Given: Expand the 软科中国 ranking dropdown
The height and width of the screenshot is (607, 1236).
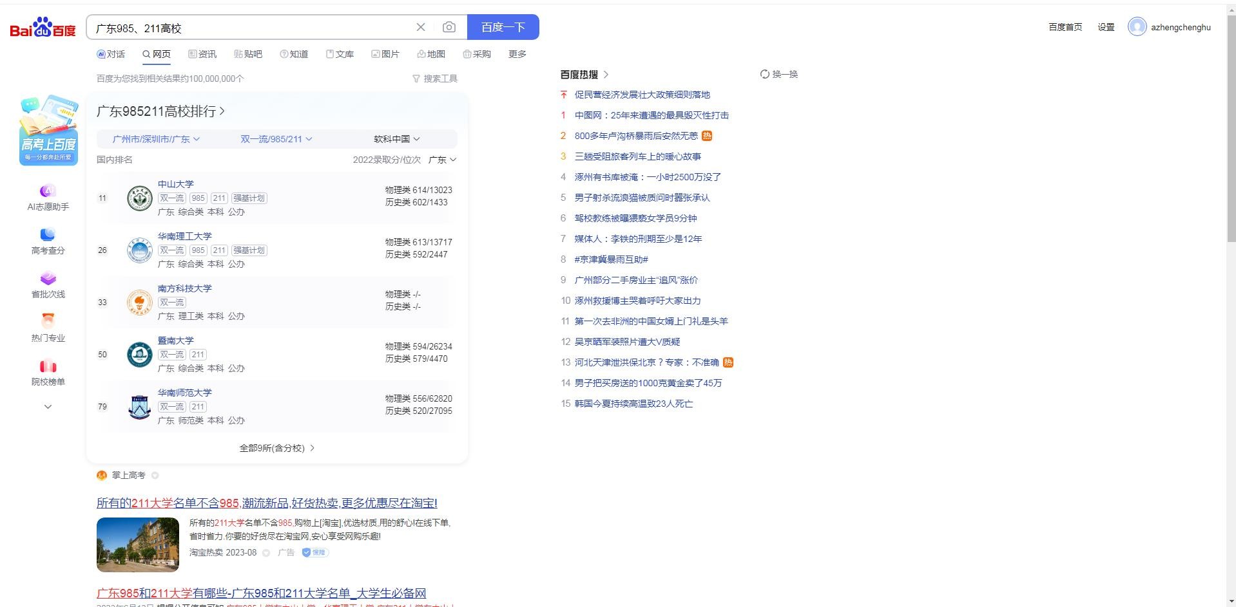Looking at the screenshot, I should pos(396,139).
